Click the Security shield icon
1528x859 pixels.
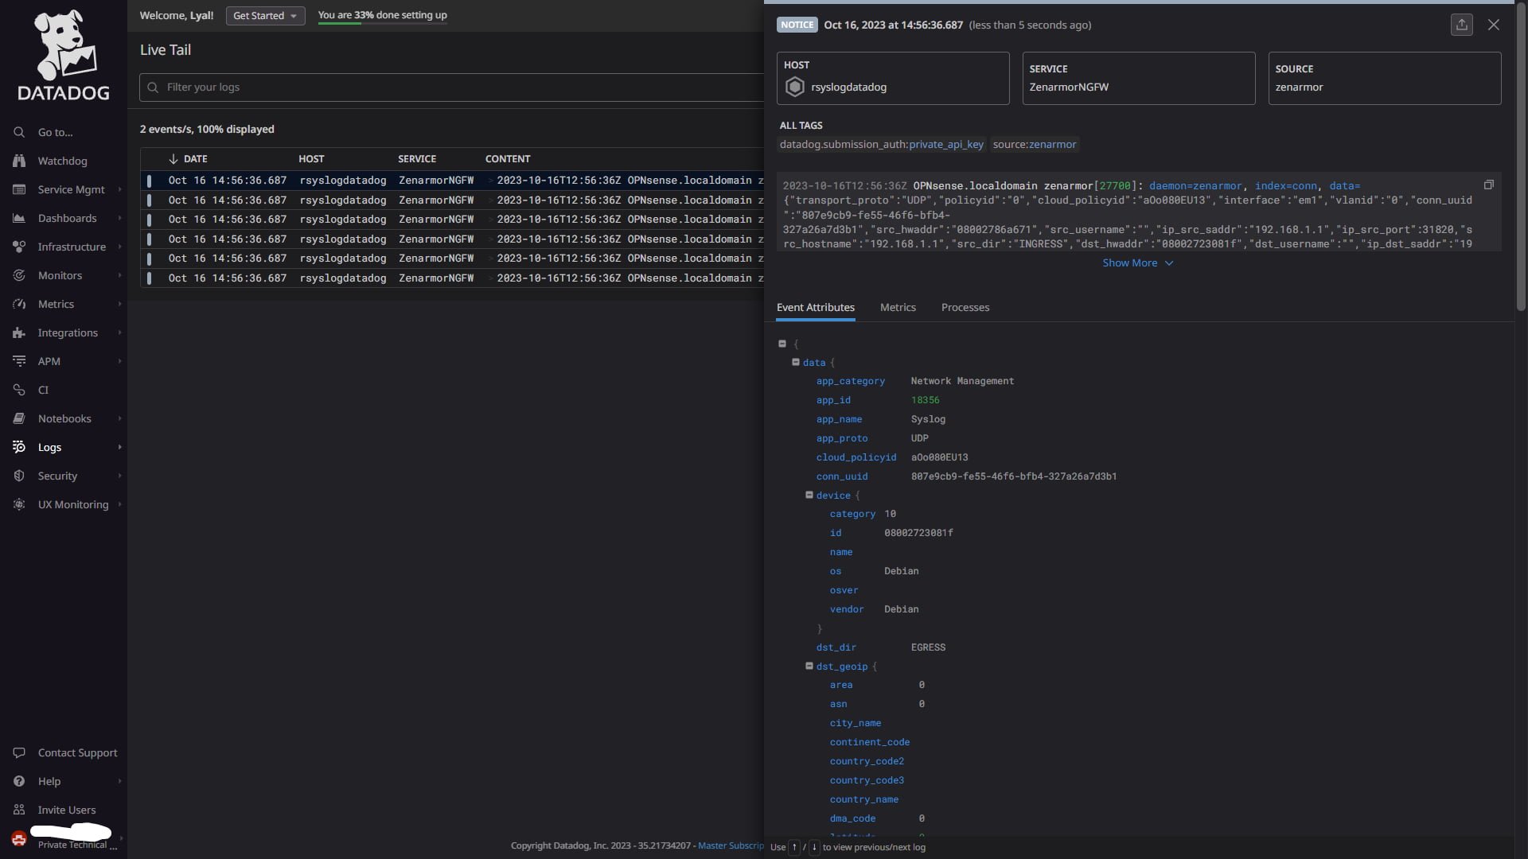[19, 476]
